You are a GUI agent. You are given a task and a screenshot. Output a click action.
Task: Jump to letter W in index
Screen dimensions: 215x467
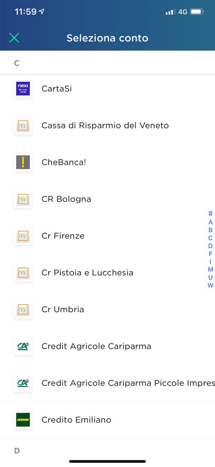pos(210,285)
